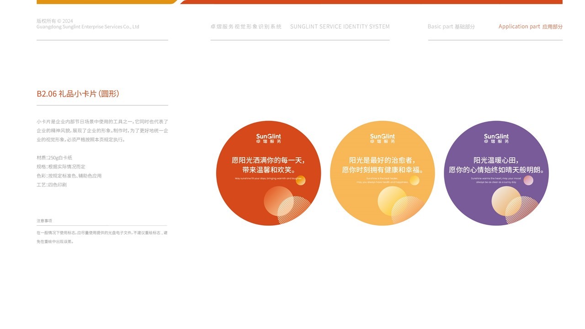Image resolution: width=585 pixels, height=329 pixels.
Task: Open the B2.06 礼品小卡片 section title
Action: (x=78, y=94)
